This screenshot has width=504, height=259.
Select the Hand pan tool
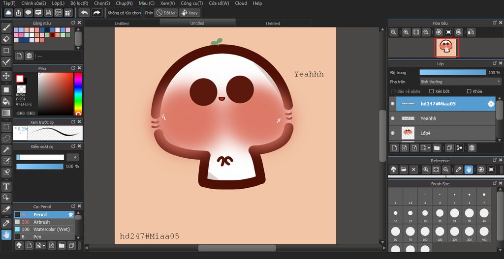click(6, 234)
